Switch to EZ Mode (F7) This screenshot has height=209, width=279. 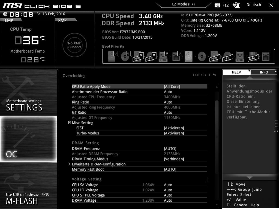coord(183,4)
